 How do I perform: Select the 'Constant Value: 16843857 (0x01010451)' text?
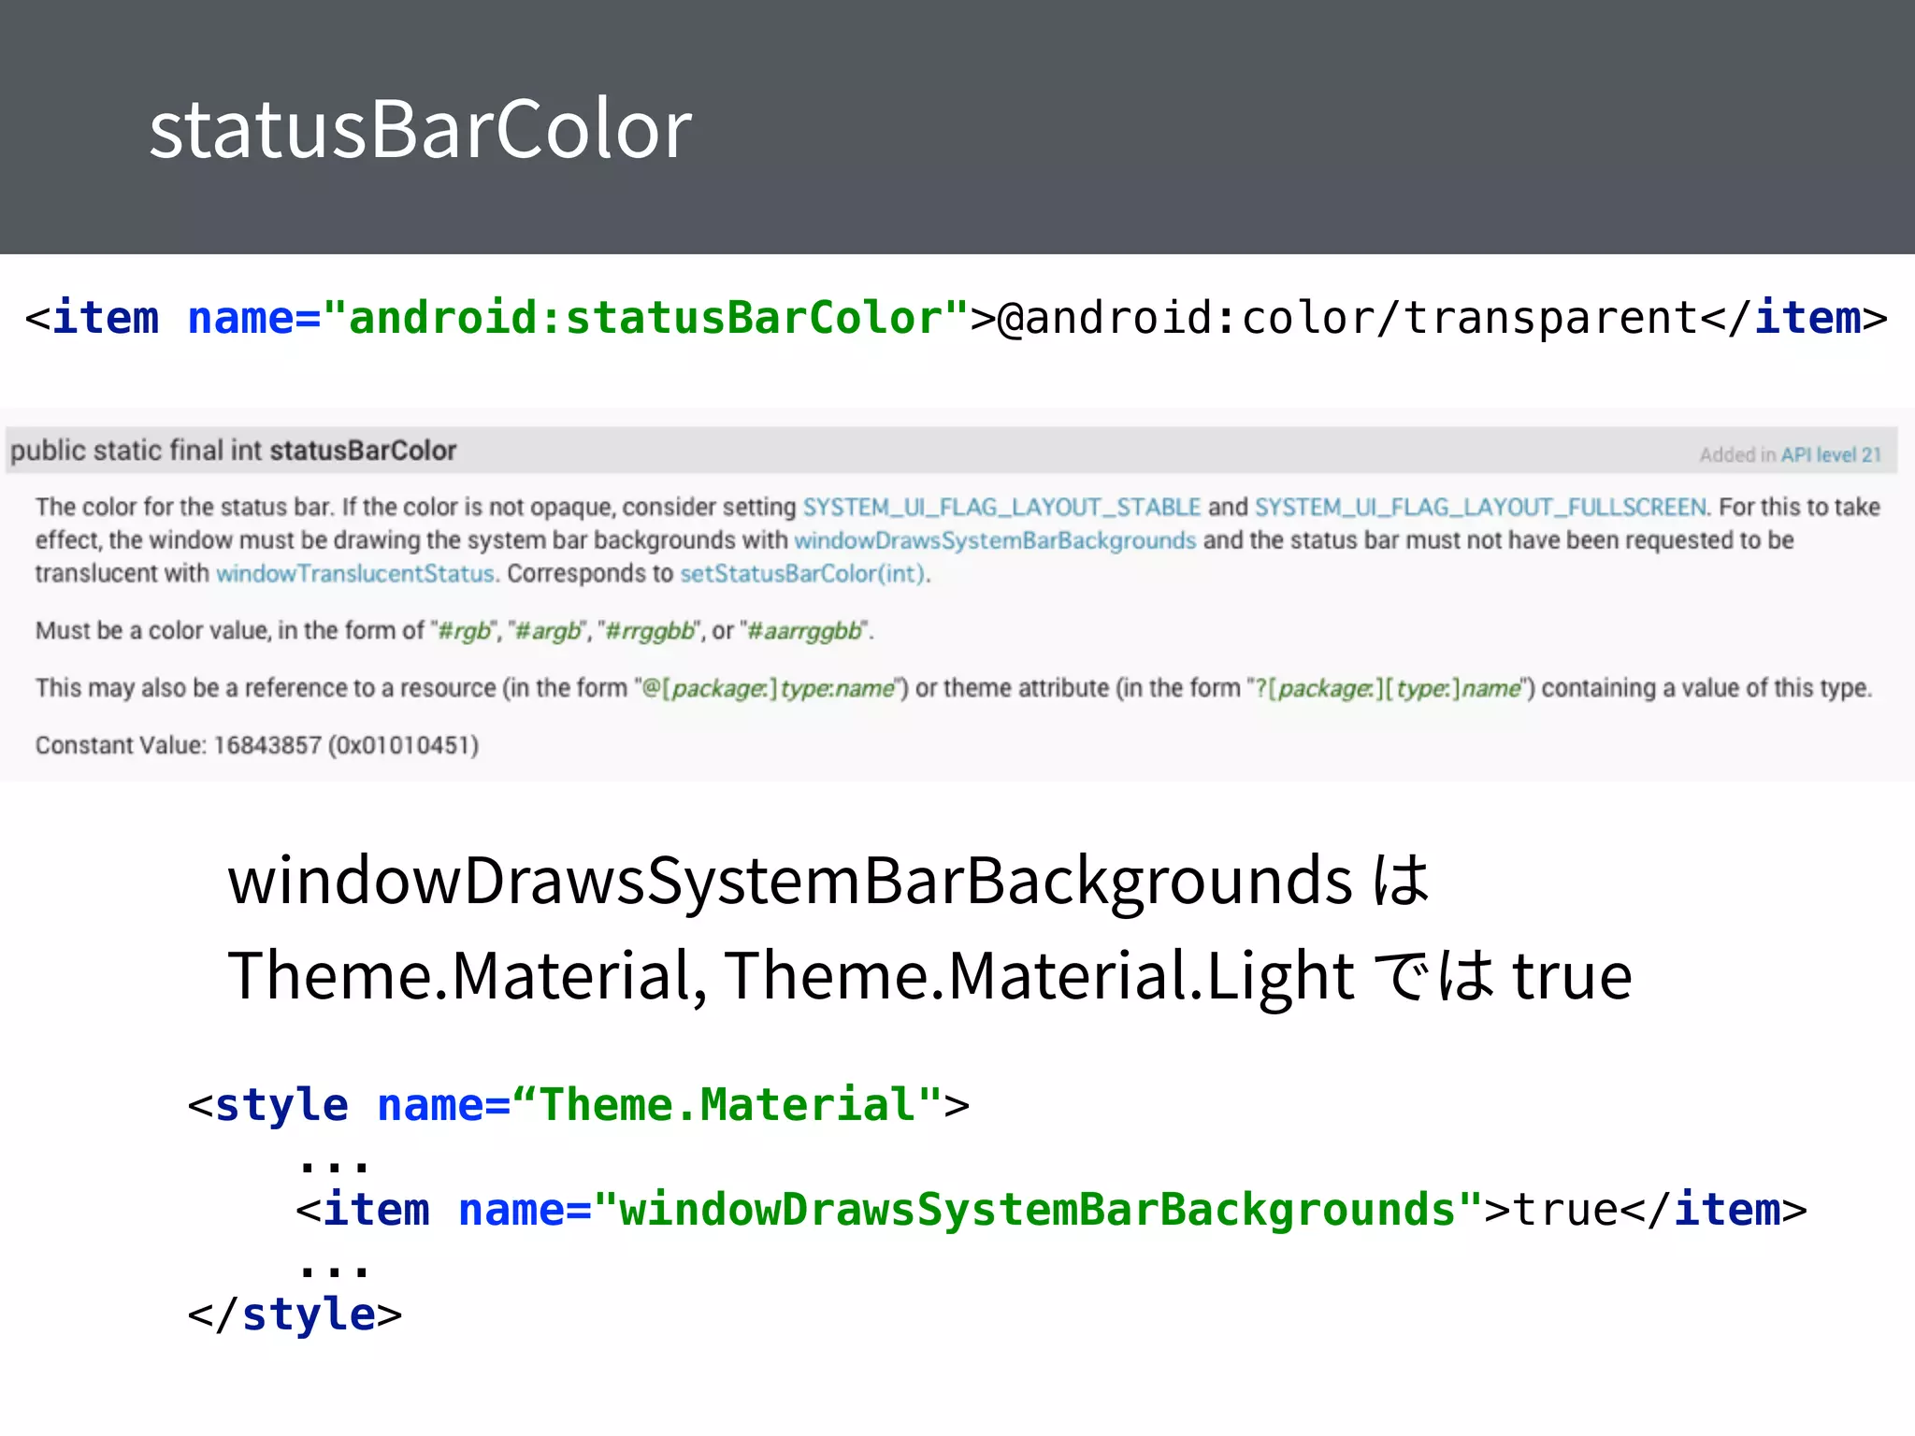(x=257, y=745)
